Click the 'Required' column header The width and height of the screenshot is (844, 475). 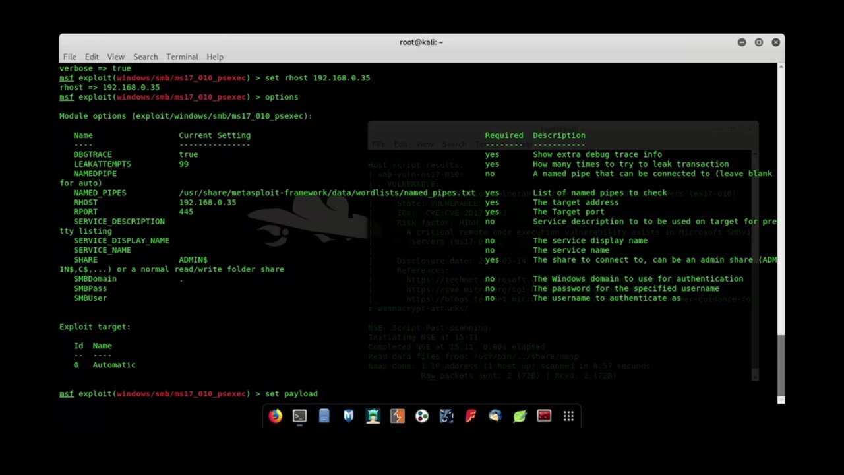tap(504, 135)
